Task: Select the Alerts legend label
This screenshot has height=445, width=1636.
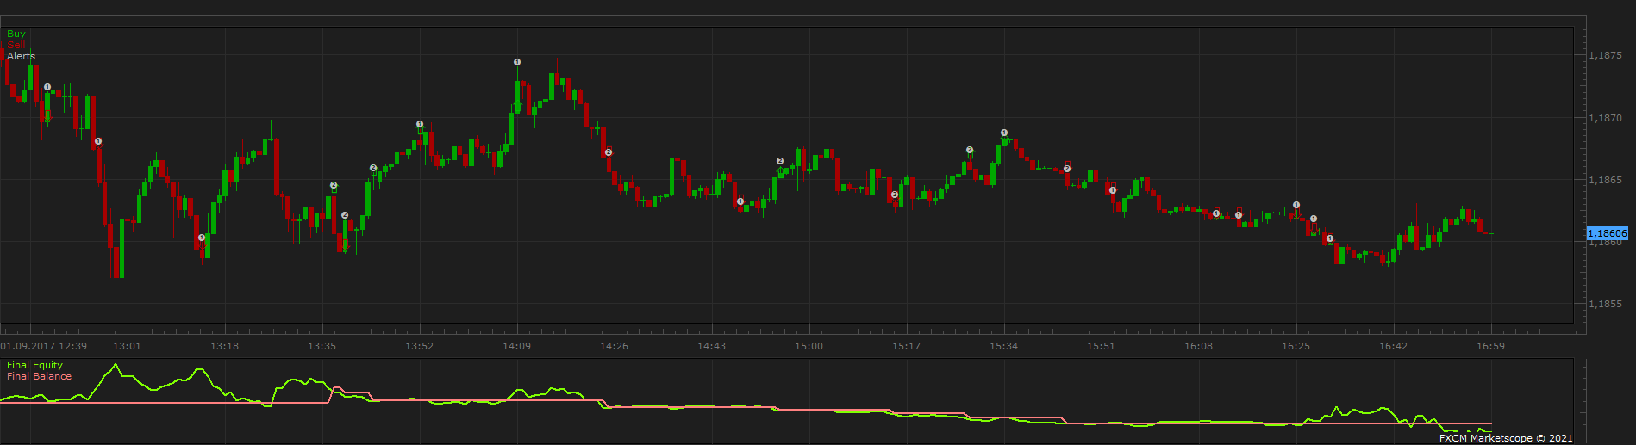Action: [x=22, y=56]
